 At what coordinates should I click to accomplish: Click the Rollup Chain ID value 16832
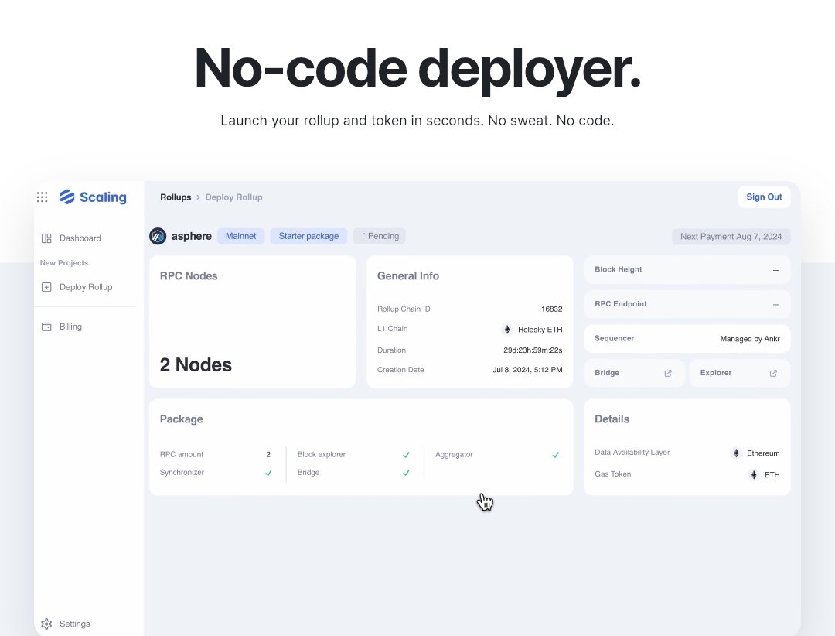tap(551, 309)
